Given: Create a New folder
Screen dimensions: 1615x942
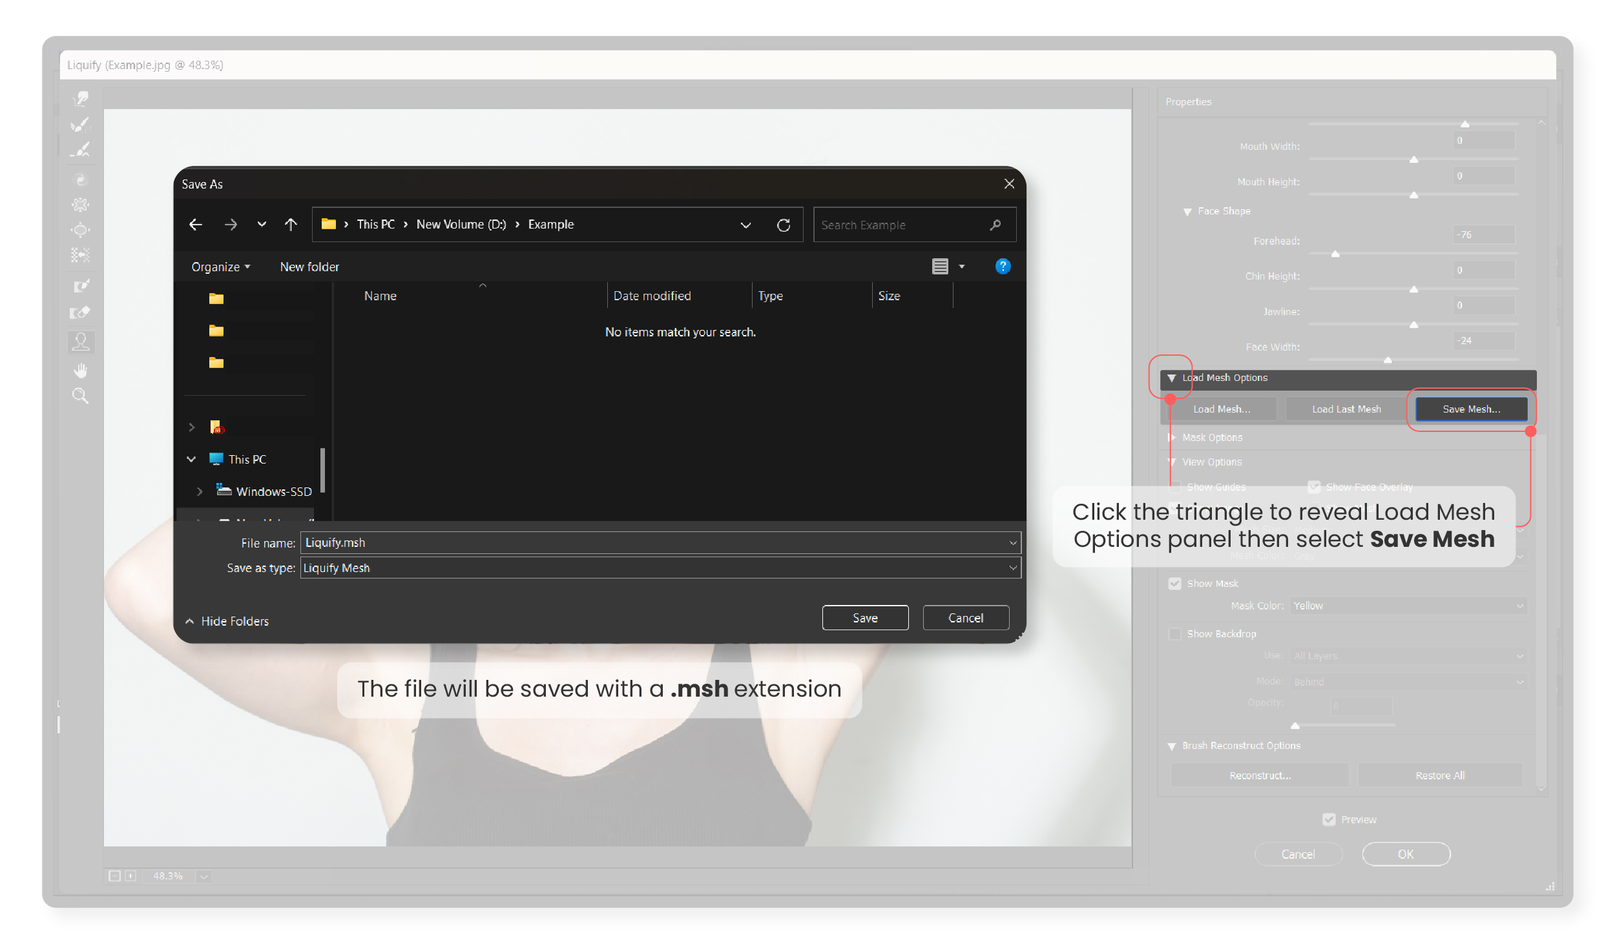Looking at the screenshot, I should pyautogui.click(x=309, y=267).
